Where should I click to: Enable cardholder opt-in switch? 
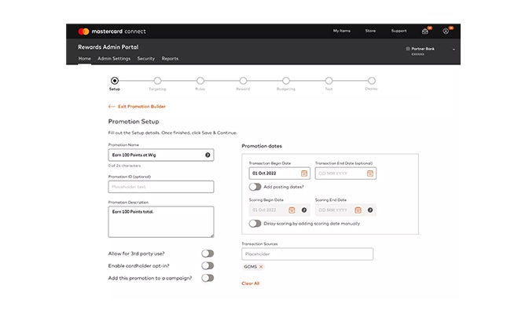tap(208, 265)
